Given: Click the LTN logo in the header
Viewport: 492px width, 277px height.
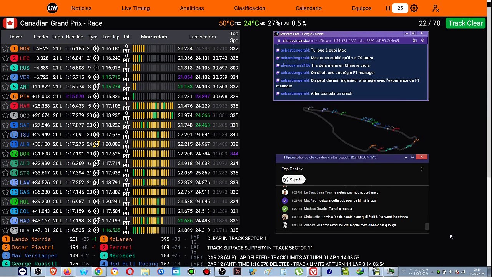Looking at the screenshot, I should click(52, 8).
